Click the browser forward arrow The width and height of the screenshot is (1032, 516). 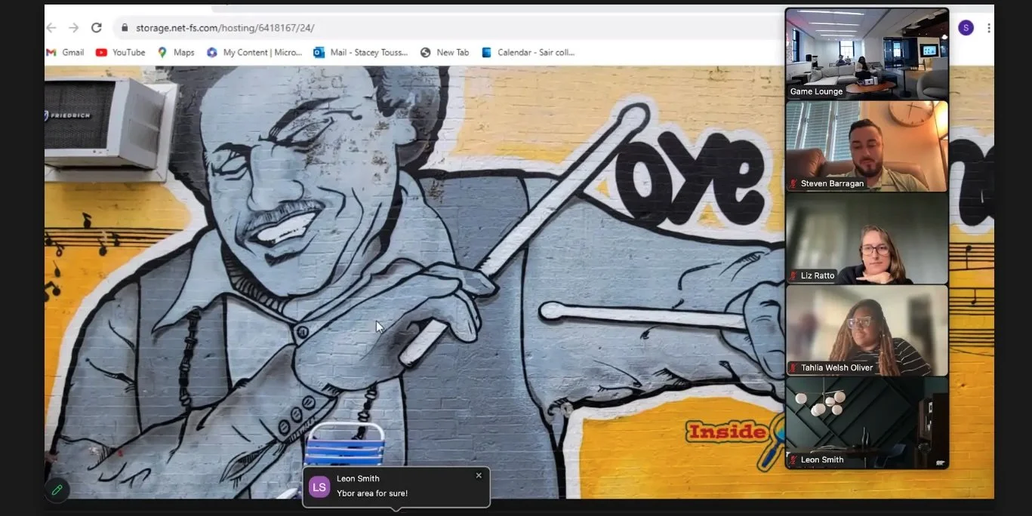(x=73, y=28)
